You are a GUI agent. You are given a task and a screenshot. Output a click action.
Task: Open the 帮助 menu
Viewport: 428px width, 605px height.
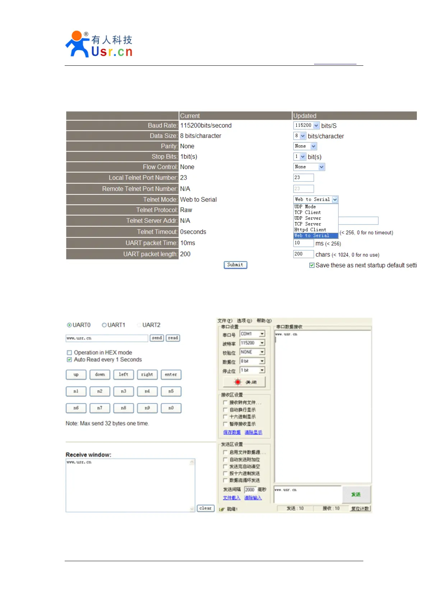264,320
